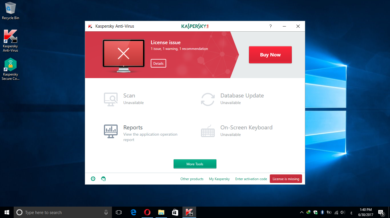Click the taskbar clock showing 1:40 PM

[365, 212]
